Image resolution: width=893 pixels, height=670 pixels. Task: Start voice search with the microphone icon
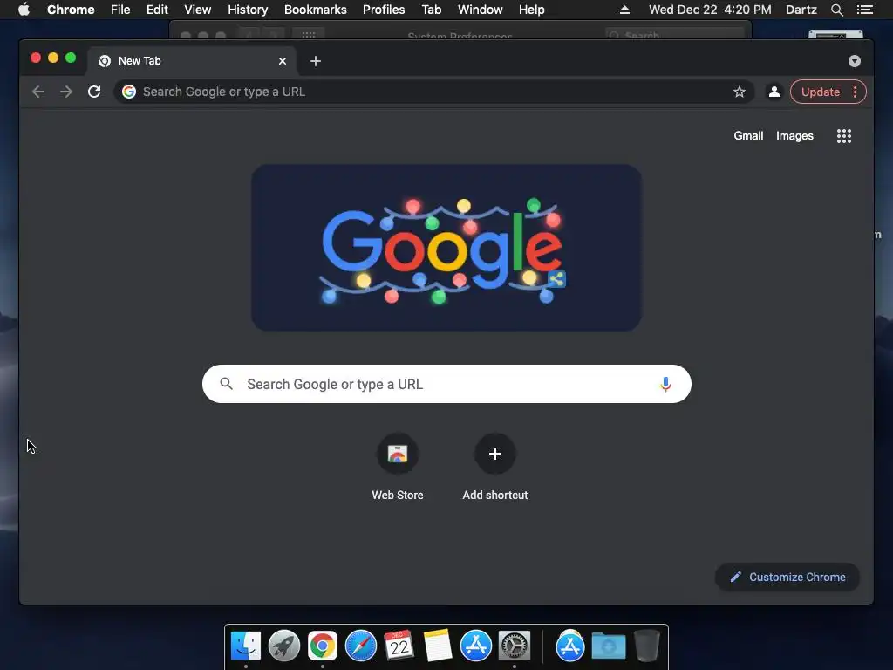[665, 385]
